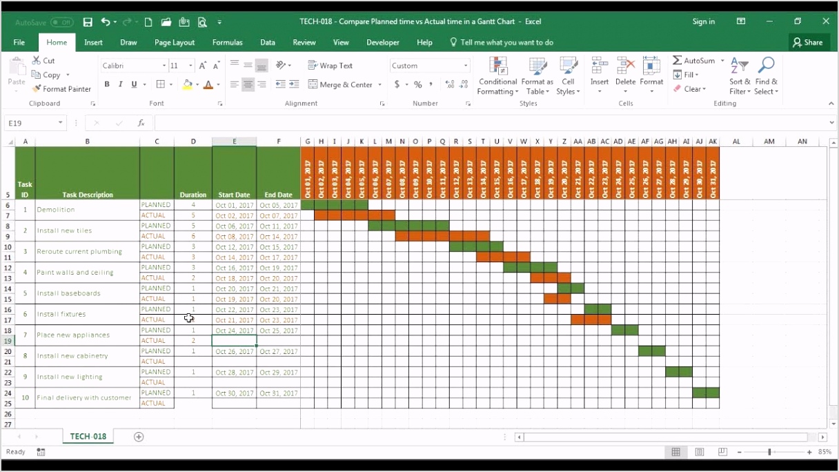Toggle Align Right
This screenshot has height=472, width=839.
[261, 84]
